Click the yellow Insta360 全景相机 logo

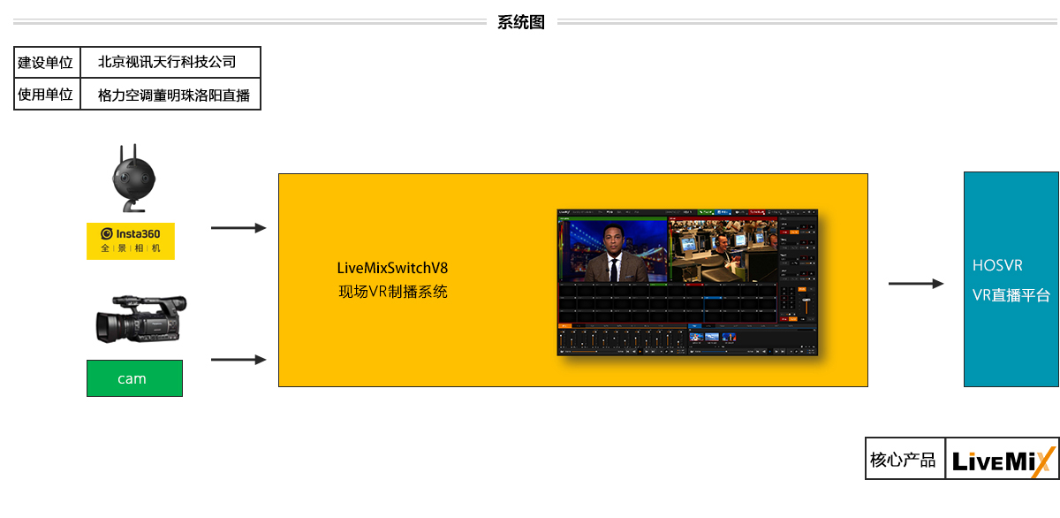click(x=131, y=241)
